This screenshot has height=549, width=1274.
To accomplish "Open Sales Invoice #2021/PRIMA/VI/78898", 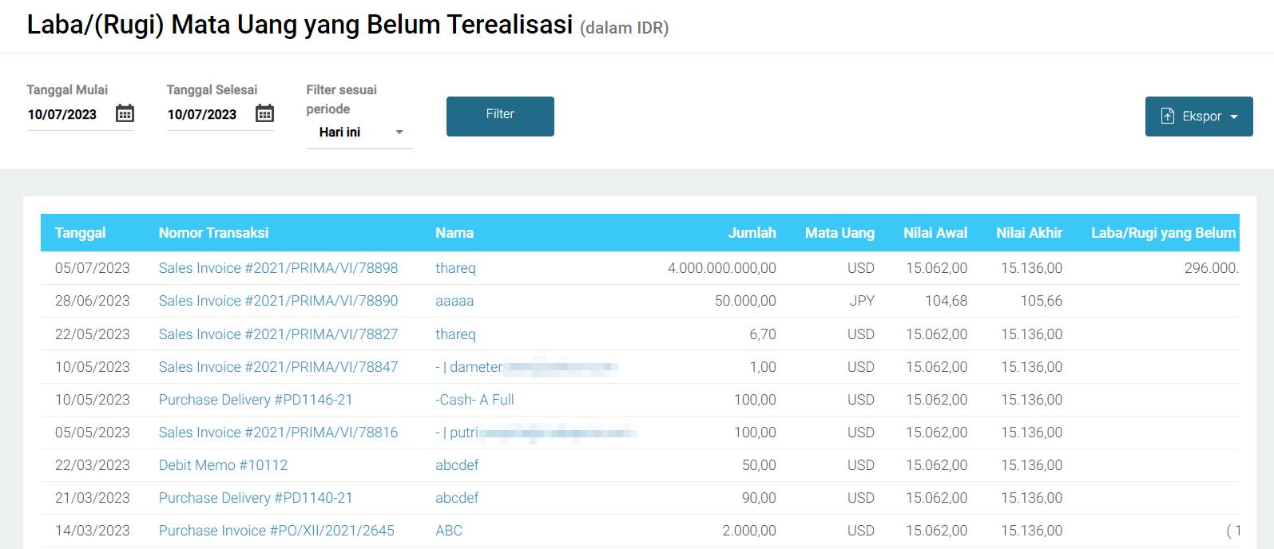I will tap(278, 268).
